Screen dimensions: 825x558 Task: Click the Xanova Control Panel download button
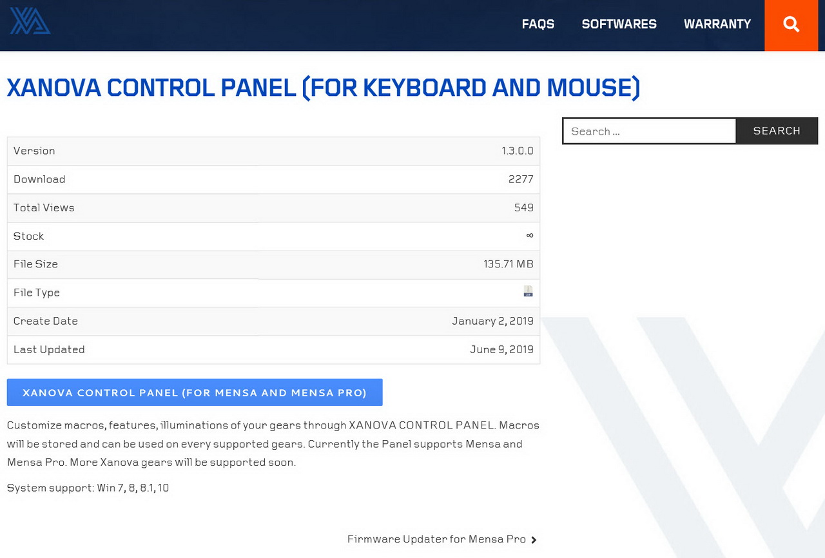click(195, 392)
